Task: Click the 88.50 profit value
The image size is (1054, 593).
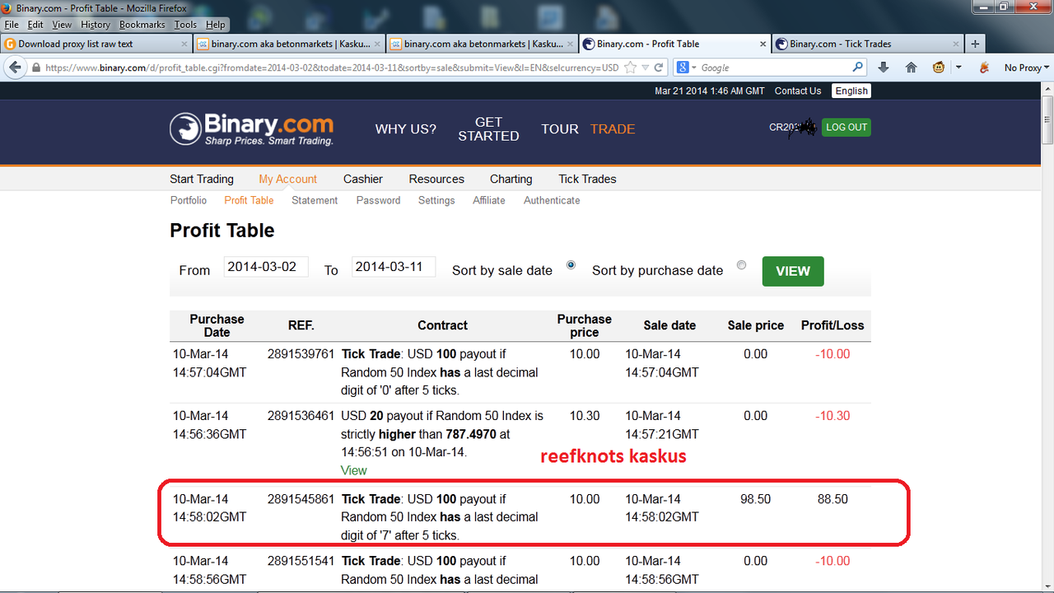Action: [832, 499]
